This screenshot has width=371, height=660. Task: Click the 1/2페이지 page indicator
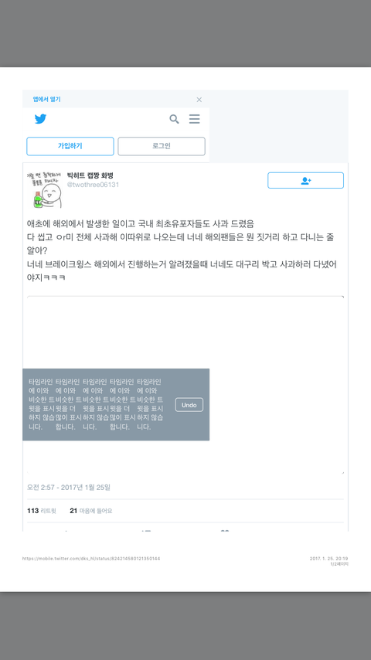point(339,564)
